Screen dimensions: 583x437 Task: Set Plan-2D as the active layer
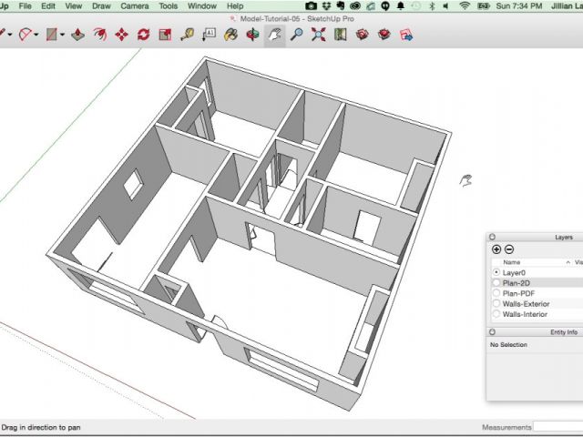(496, 283)
